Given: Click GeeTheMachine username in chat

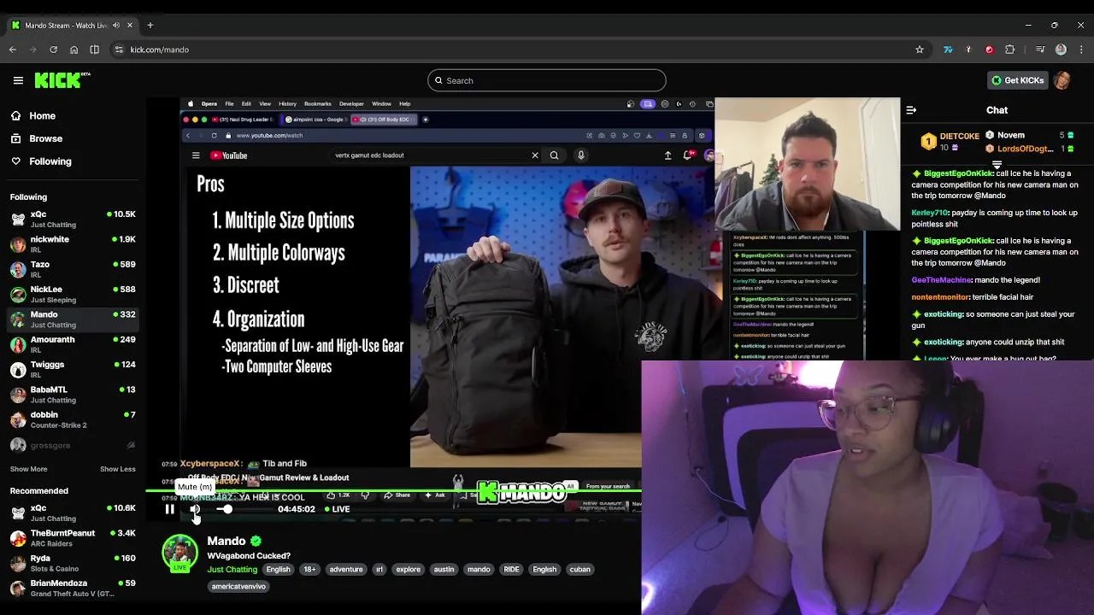Looking at the screenshot, I should (x=942, y=280).
